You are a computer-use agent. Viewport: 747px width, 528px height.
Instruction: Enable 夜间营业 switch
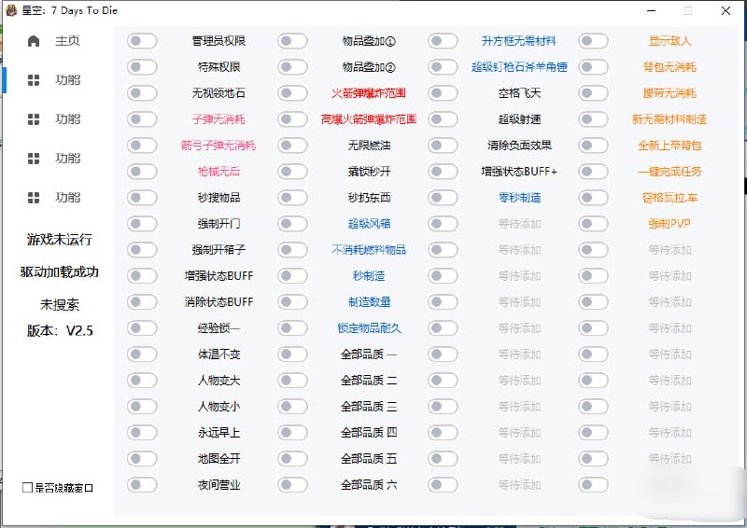[142, 485]
